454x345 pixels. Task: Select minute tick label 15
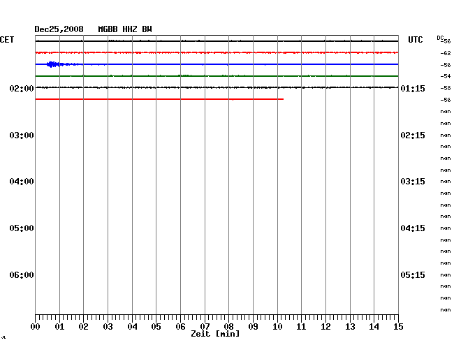[x=398, y=326]
